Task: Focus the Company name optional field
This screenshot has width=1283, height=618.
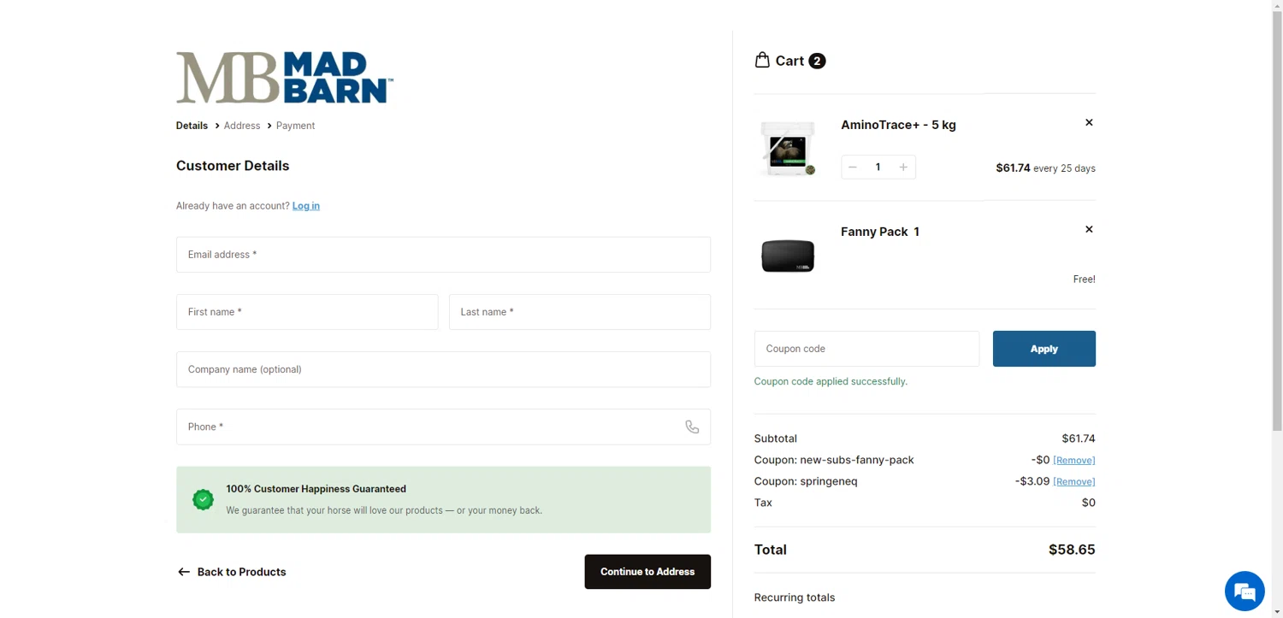Action: [443, 369]
